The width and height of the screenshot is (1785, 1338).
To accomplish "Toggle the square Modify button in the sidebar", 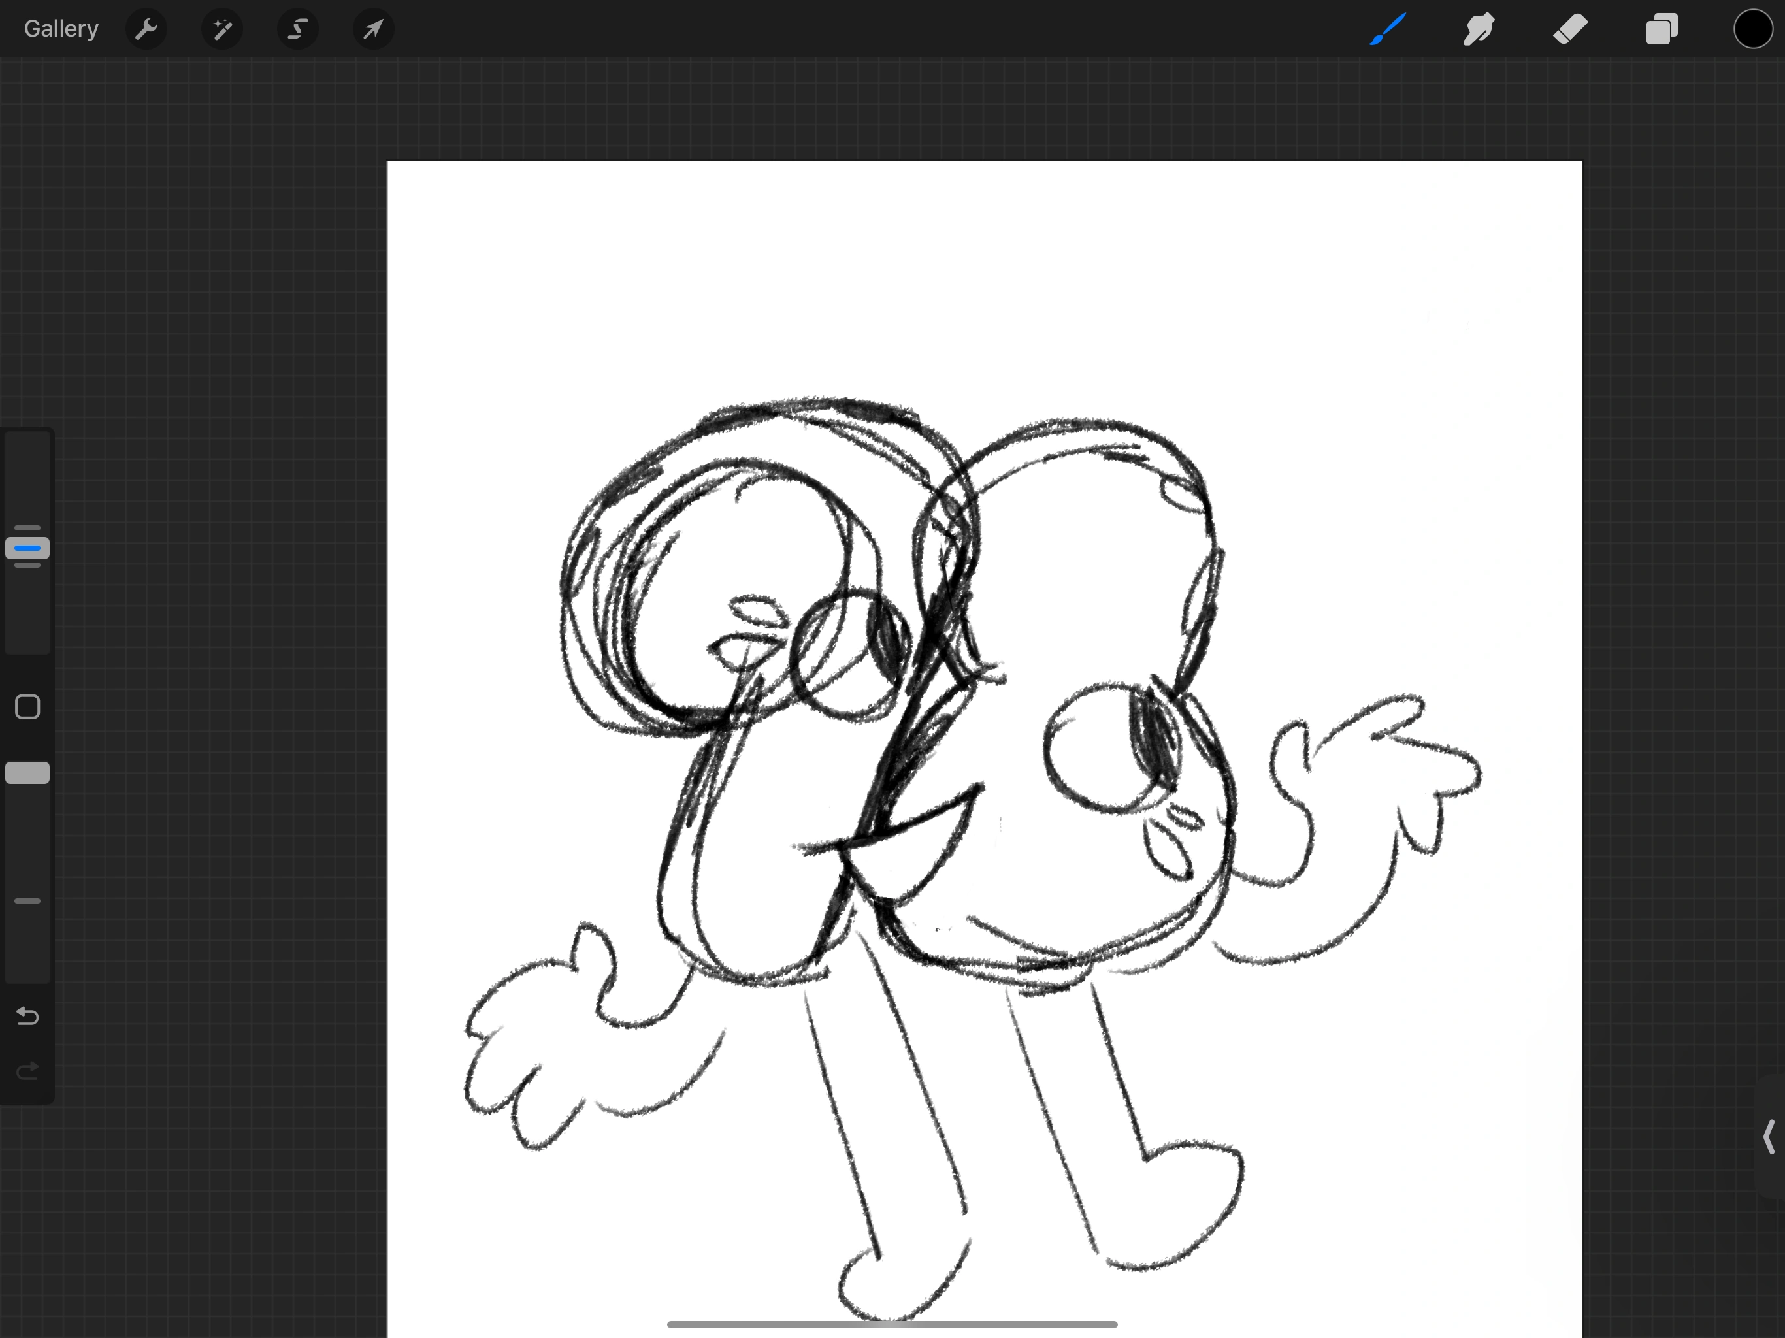I will 27,707.
